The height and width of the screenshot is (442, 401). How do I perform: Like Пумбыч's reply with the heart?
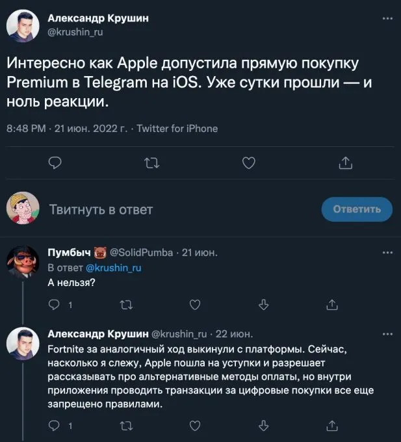pos(194,304)
